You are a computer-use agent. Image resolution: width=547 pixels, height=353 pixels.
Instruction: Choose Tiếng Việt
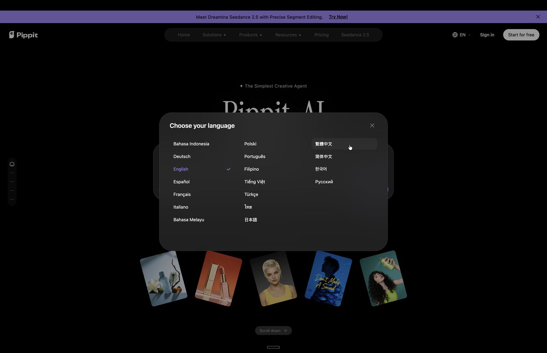(x=273, y=182)
